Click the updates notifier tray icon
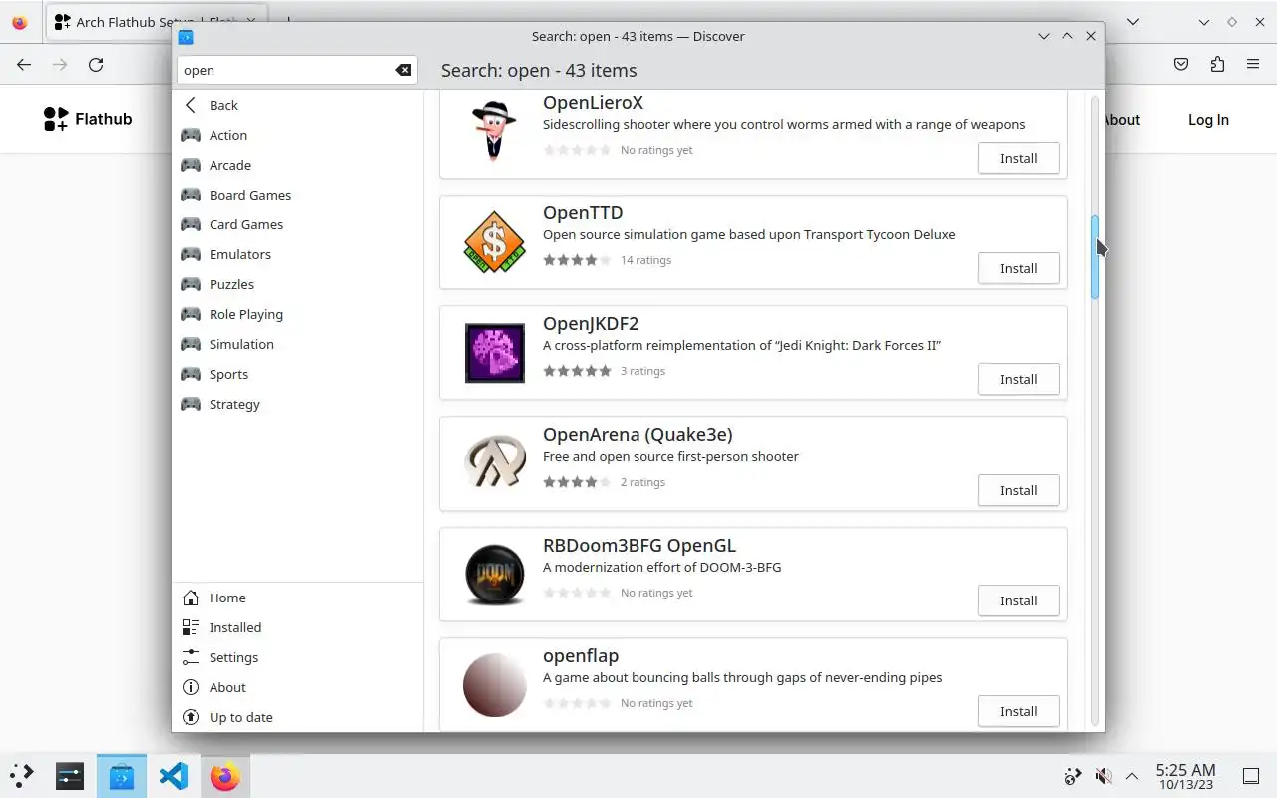1277x798 pixels. 1073,776
